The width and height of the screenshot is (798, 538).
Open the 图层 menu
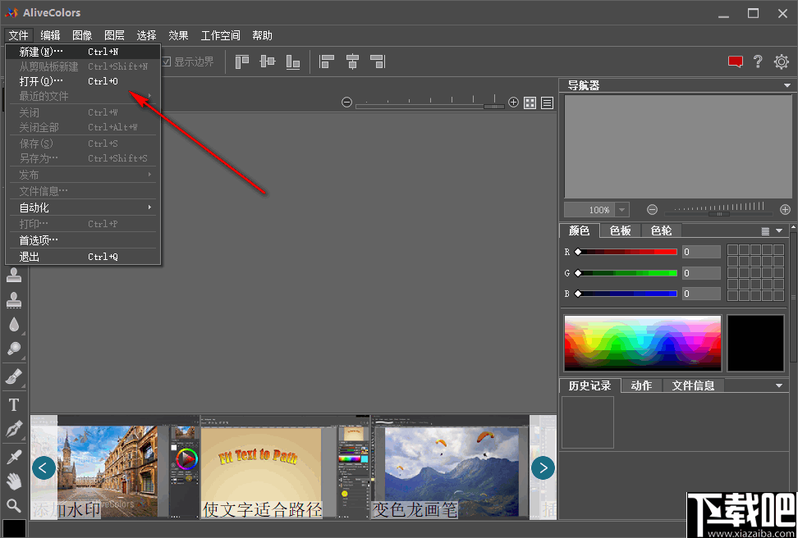[x=114, y=35]
